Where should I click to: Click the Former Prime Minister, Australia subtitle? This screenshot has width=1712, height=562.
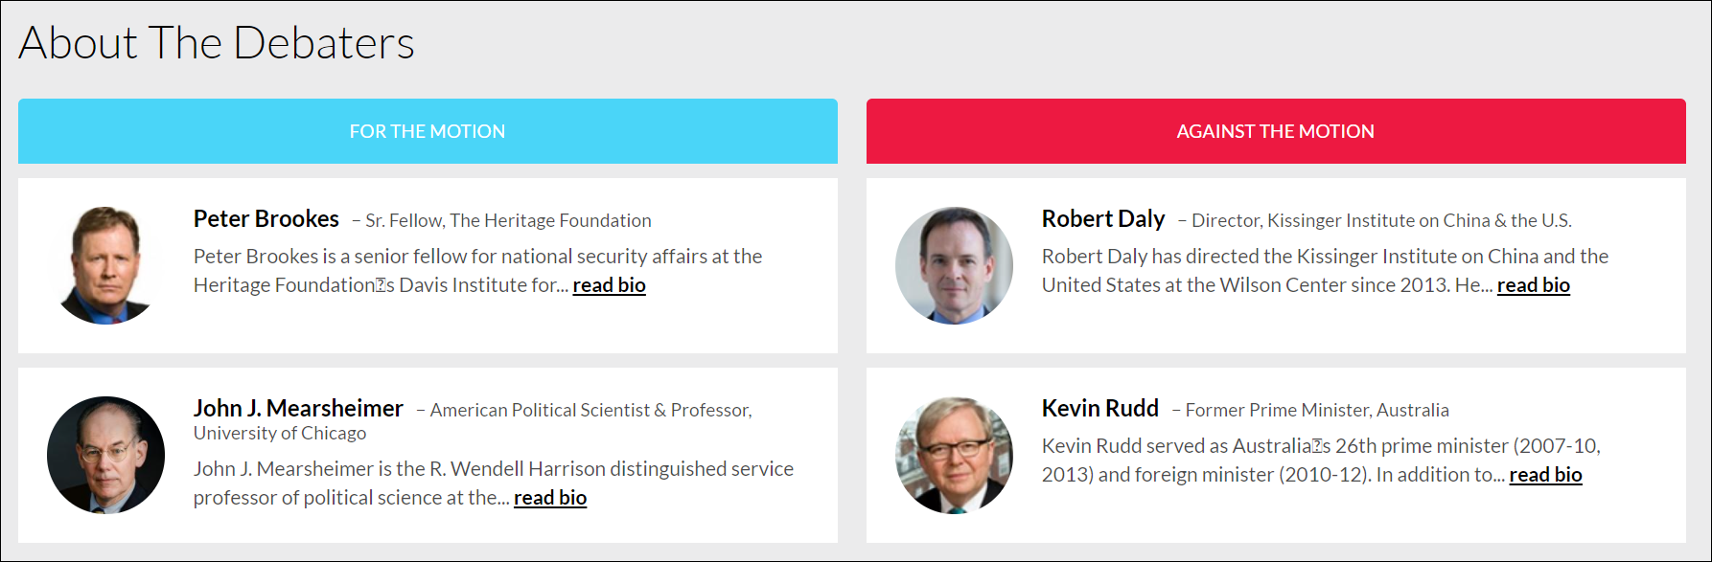click(x=1316, y=411)
